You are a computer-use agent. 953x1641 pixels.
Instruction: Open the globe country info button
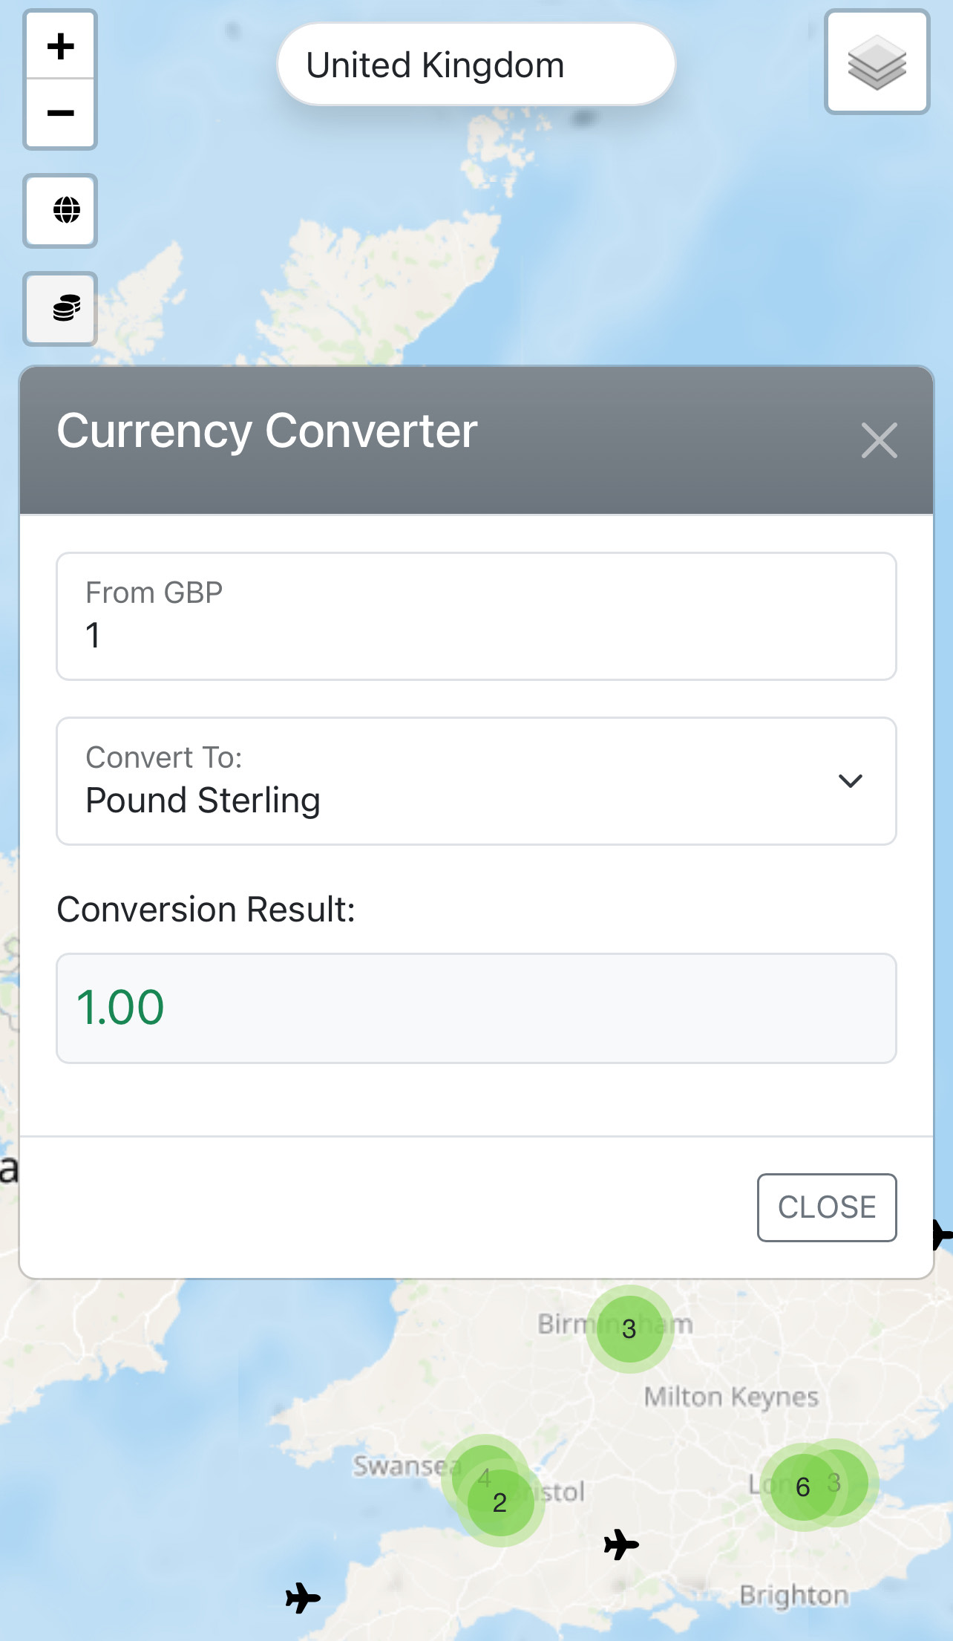pyautogui.click(x=66, y=210)
